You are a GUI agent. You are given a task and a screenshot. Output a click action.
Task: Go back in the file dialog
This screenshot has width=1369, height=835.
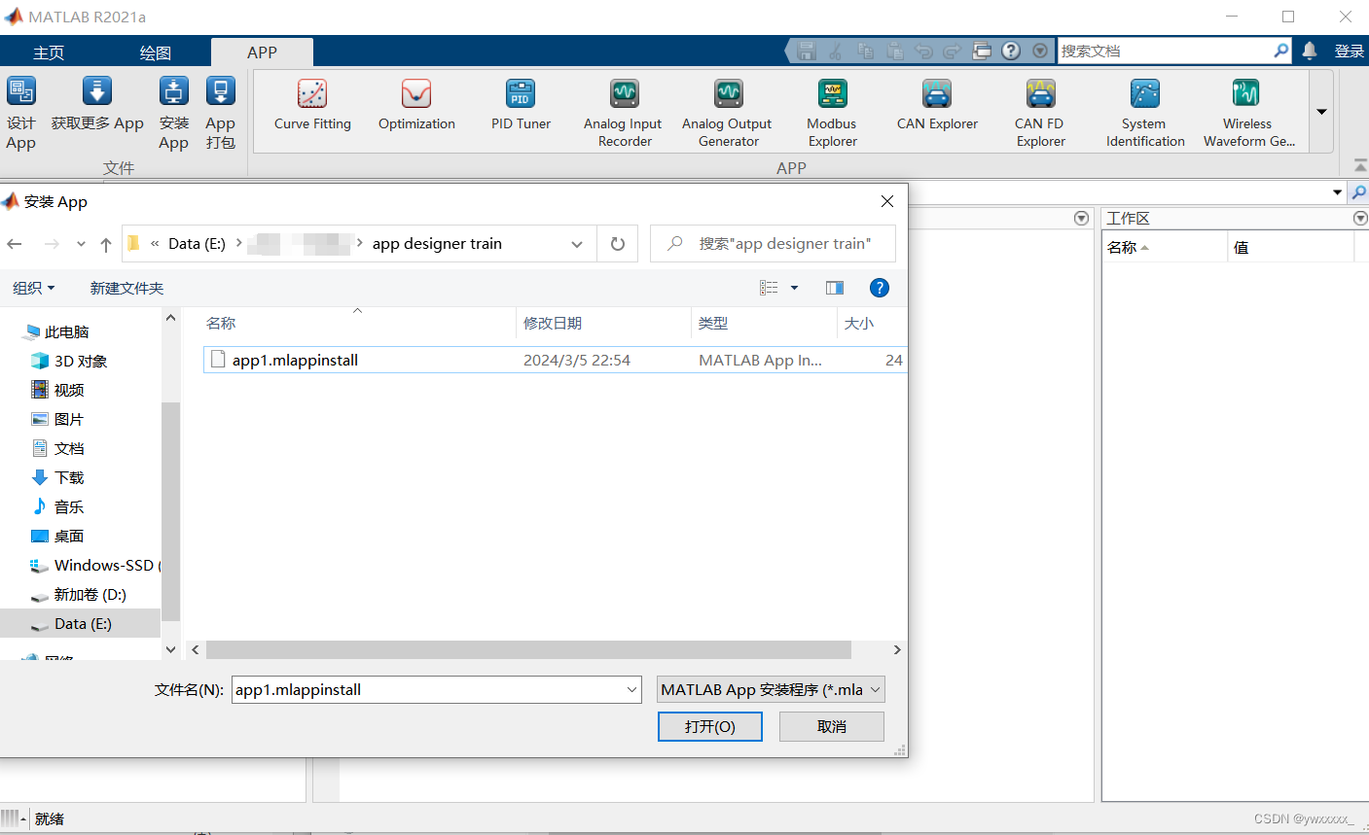[x=15, y=244]
